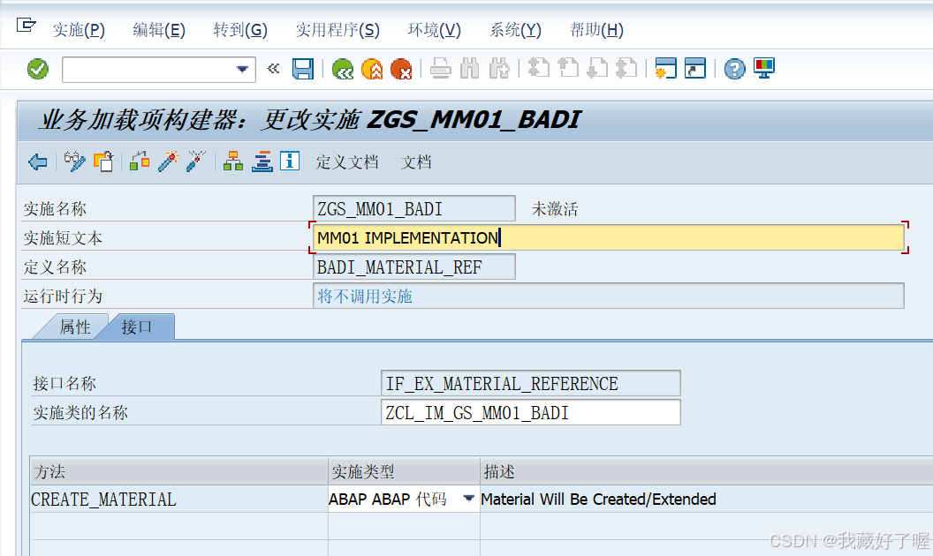Open Help with blue question mark icon
933x556 pixels.
[x=735, y=69]
